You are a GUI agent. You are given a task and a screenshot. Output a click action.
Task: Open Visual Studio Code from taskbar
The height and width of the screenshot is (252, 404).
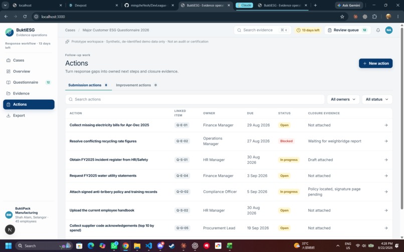coord(149,246)
